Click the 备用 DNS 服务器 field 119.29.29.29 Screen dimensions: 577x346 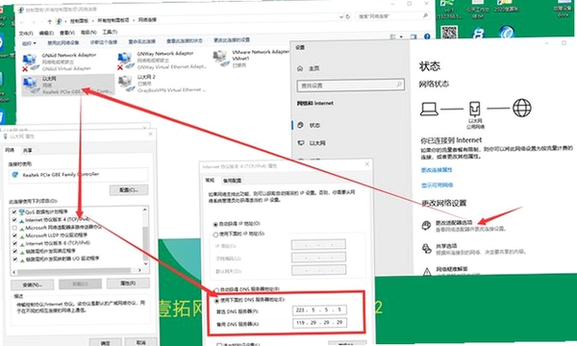(319, 323)
